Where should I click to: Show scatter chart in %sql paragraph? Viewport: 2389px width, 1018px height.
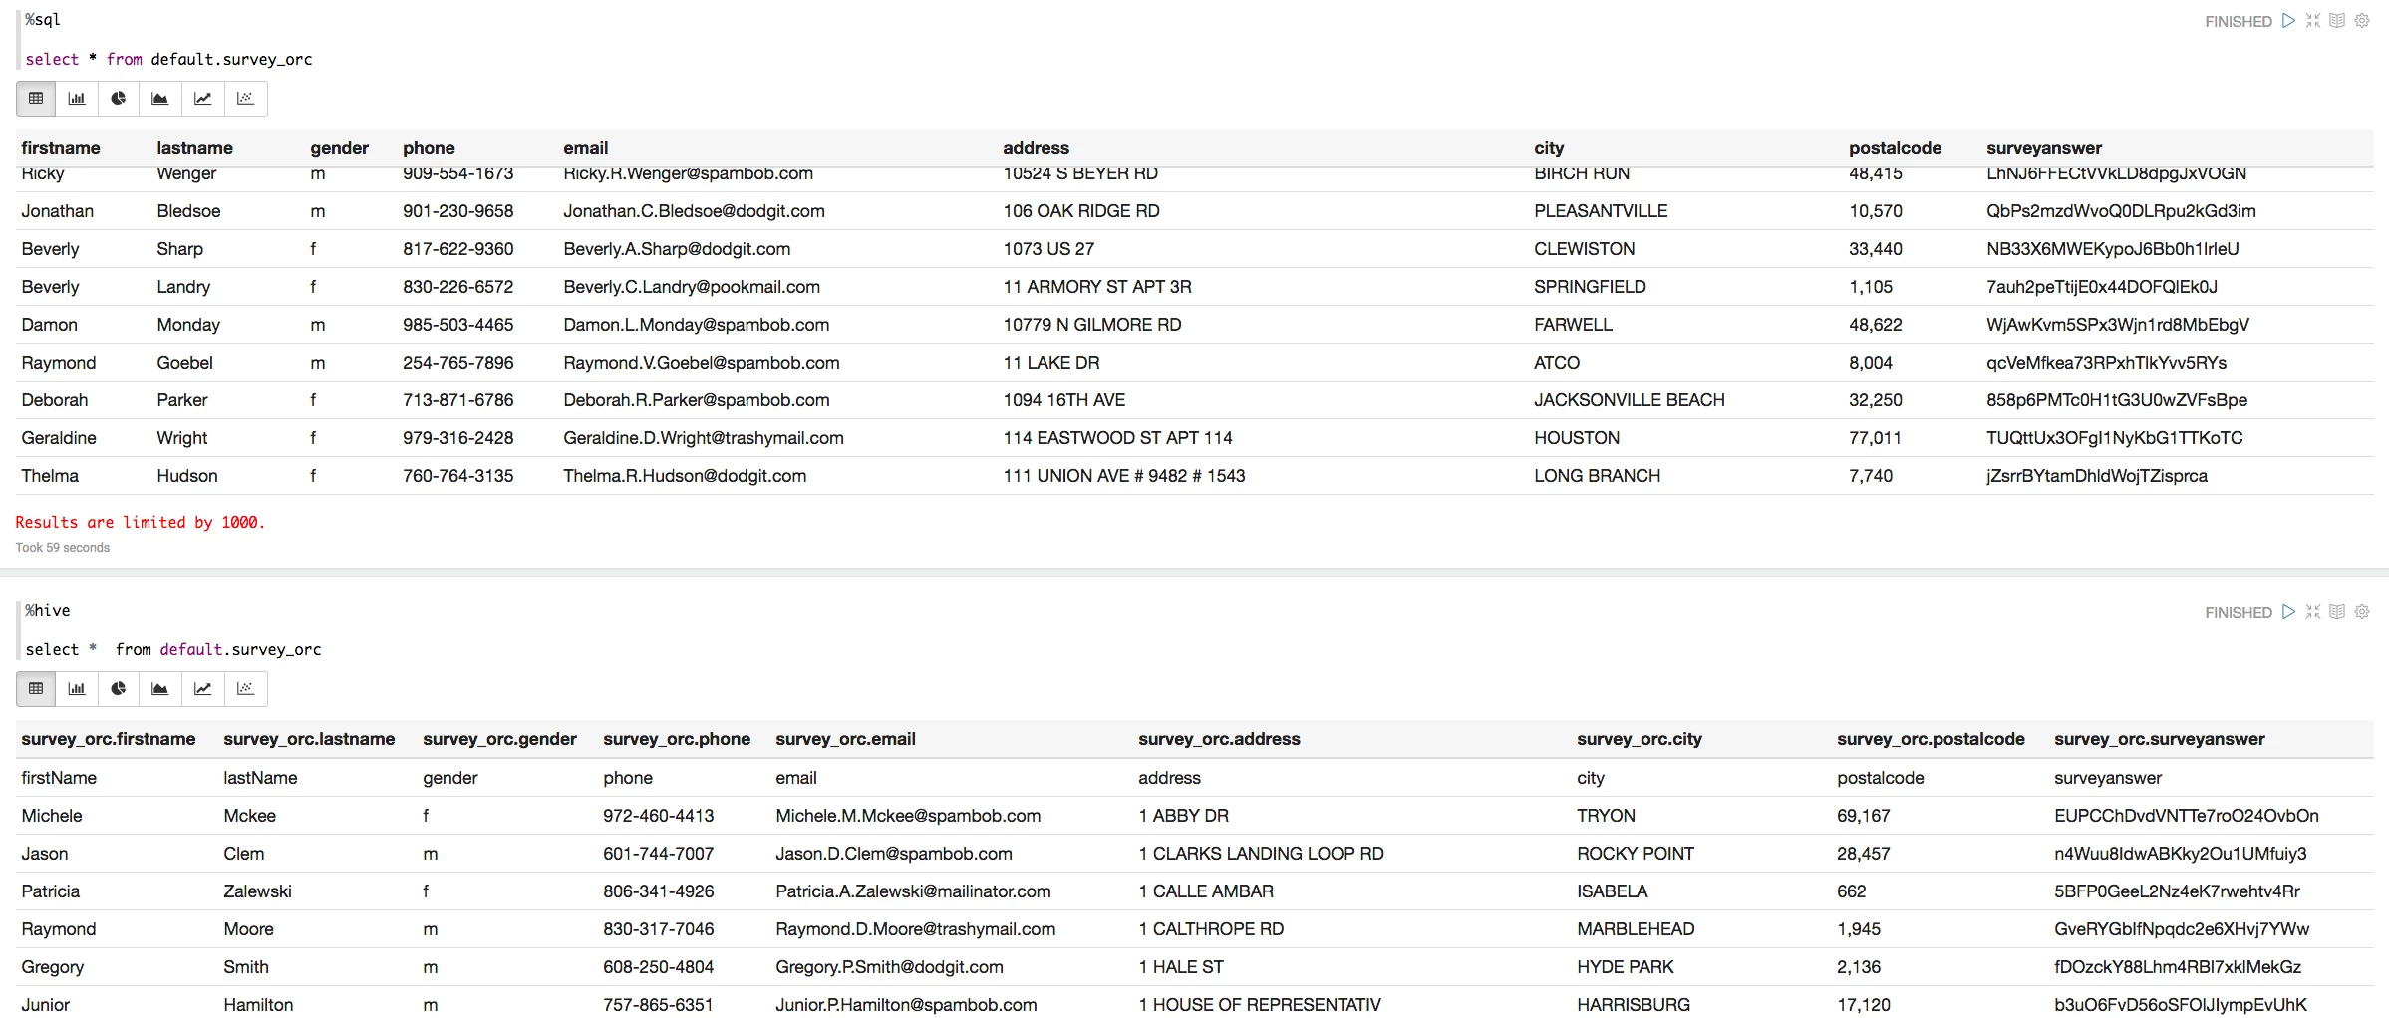click(246, 99)
